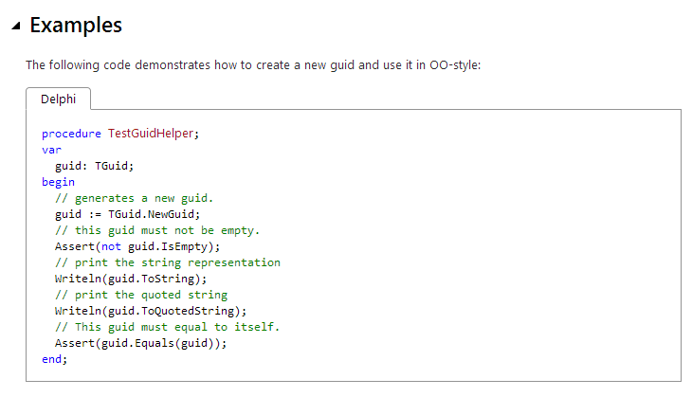Click the var keyword line
Image resolution: width=692 pixels, height=397 pixels.
click(51, 150)
